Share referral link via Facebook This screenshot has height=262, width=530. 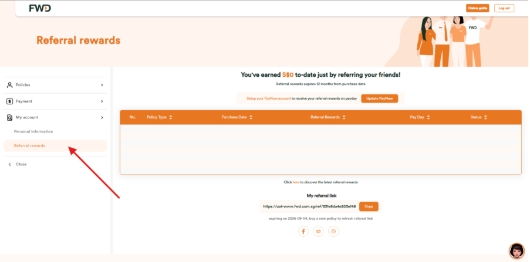pos(303,232)
